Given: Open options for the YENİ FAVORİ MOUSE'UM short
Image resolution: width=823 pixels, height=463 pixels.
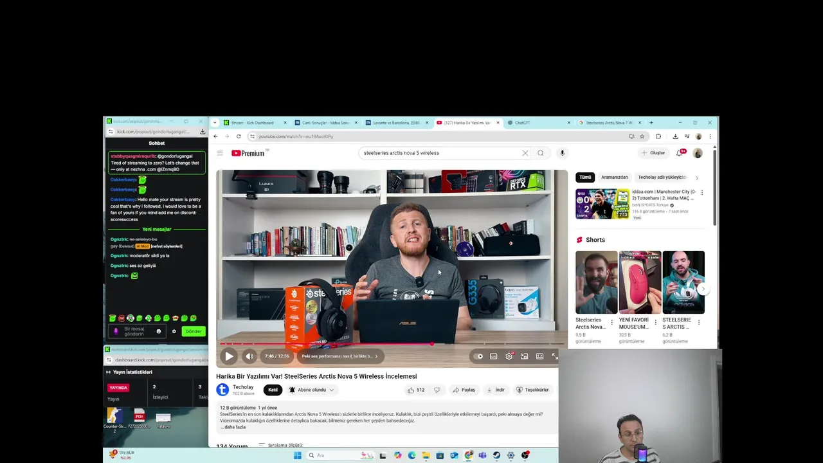Looking at the screenshot, I should point(655,322).
